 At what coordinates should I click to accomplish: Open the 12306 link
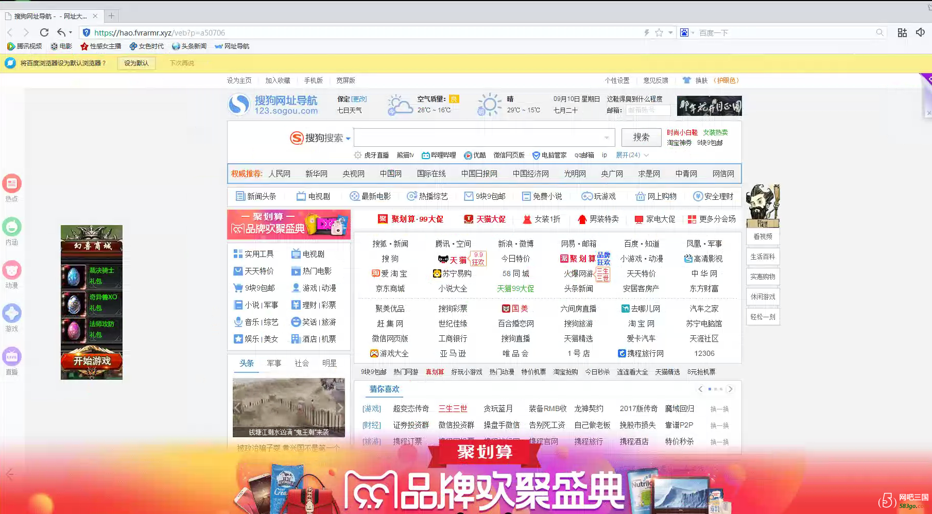[x=704, y=353]
